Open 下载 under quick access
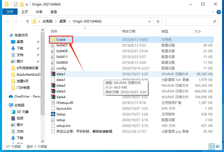This screenshot has width=224, height=152. [x=17, y=48]
